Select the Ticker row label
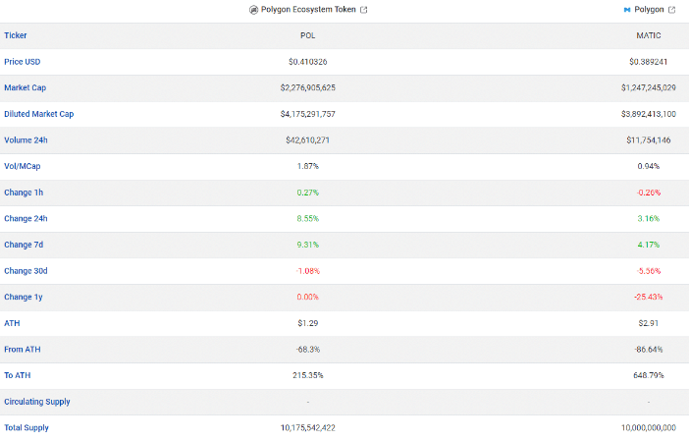689x441 pixels. (x=16, y=35)
